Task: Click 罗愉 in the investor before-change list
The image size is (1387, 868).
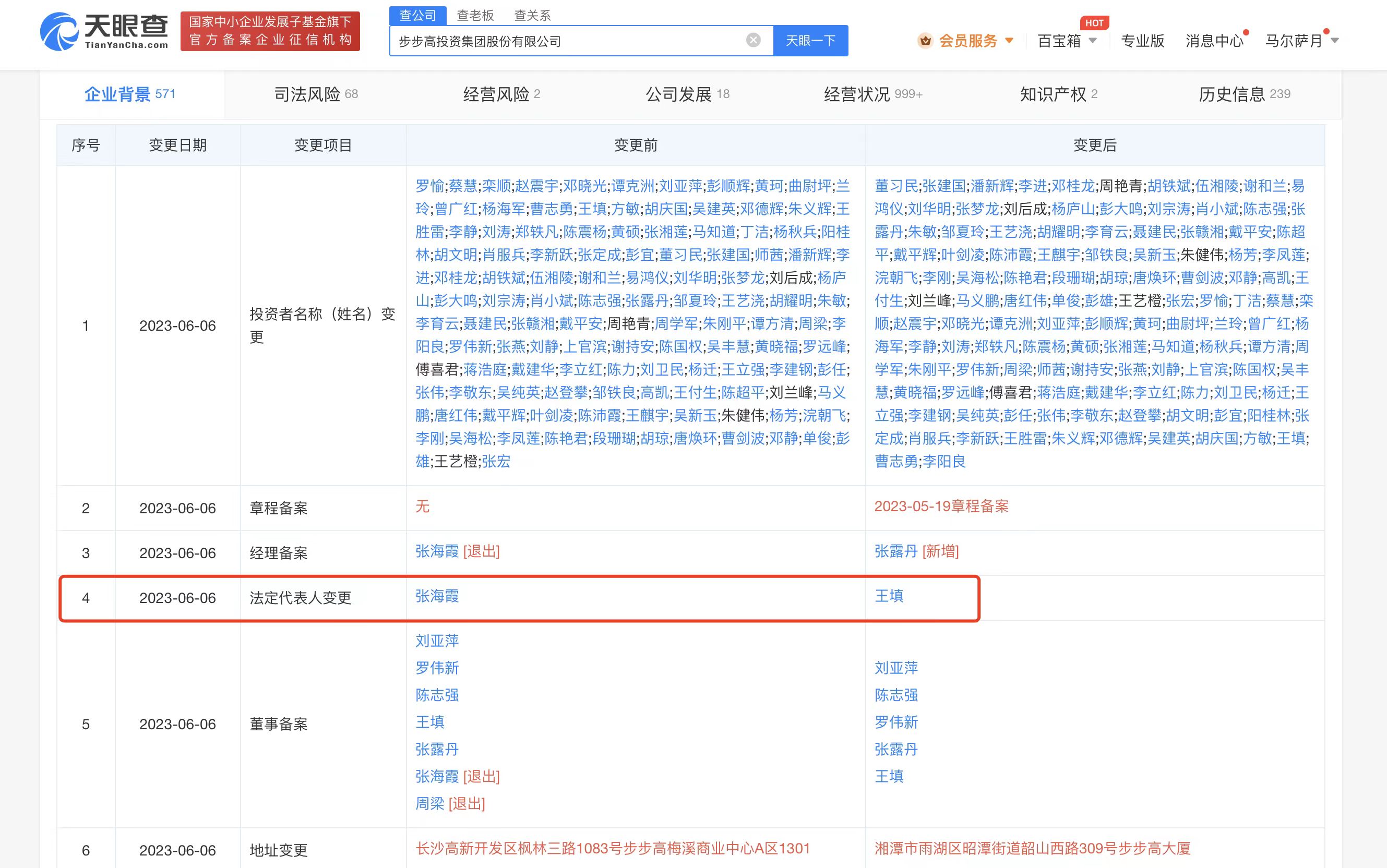Action: [430, 186]
